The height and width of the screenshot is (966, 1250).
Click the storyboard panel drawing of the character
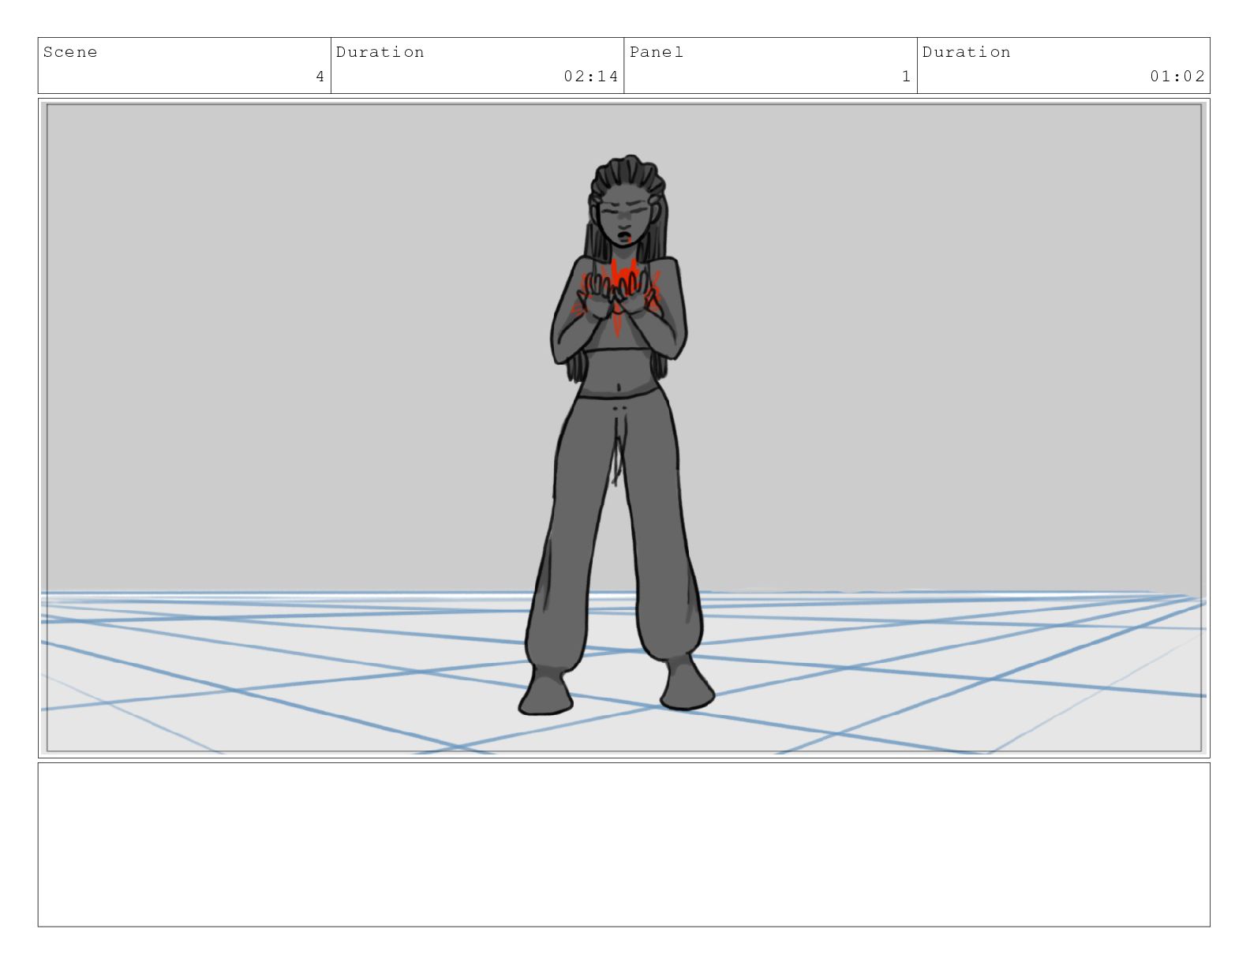coord(623,428)
